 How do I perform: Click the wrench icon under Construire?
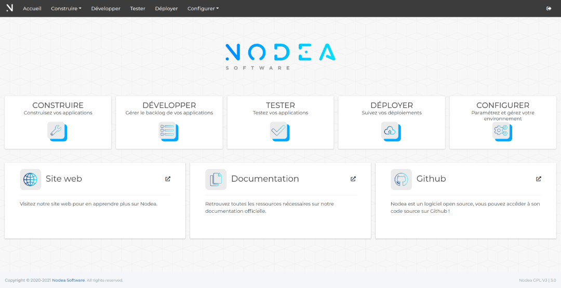[x=57, y=131]
